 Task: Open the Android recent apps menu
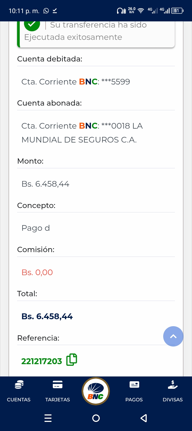[x=48, y=418]
